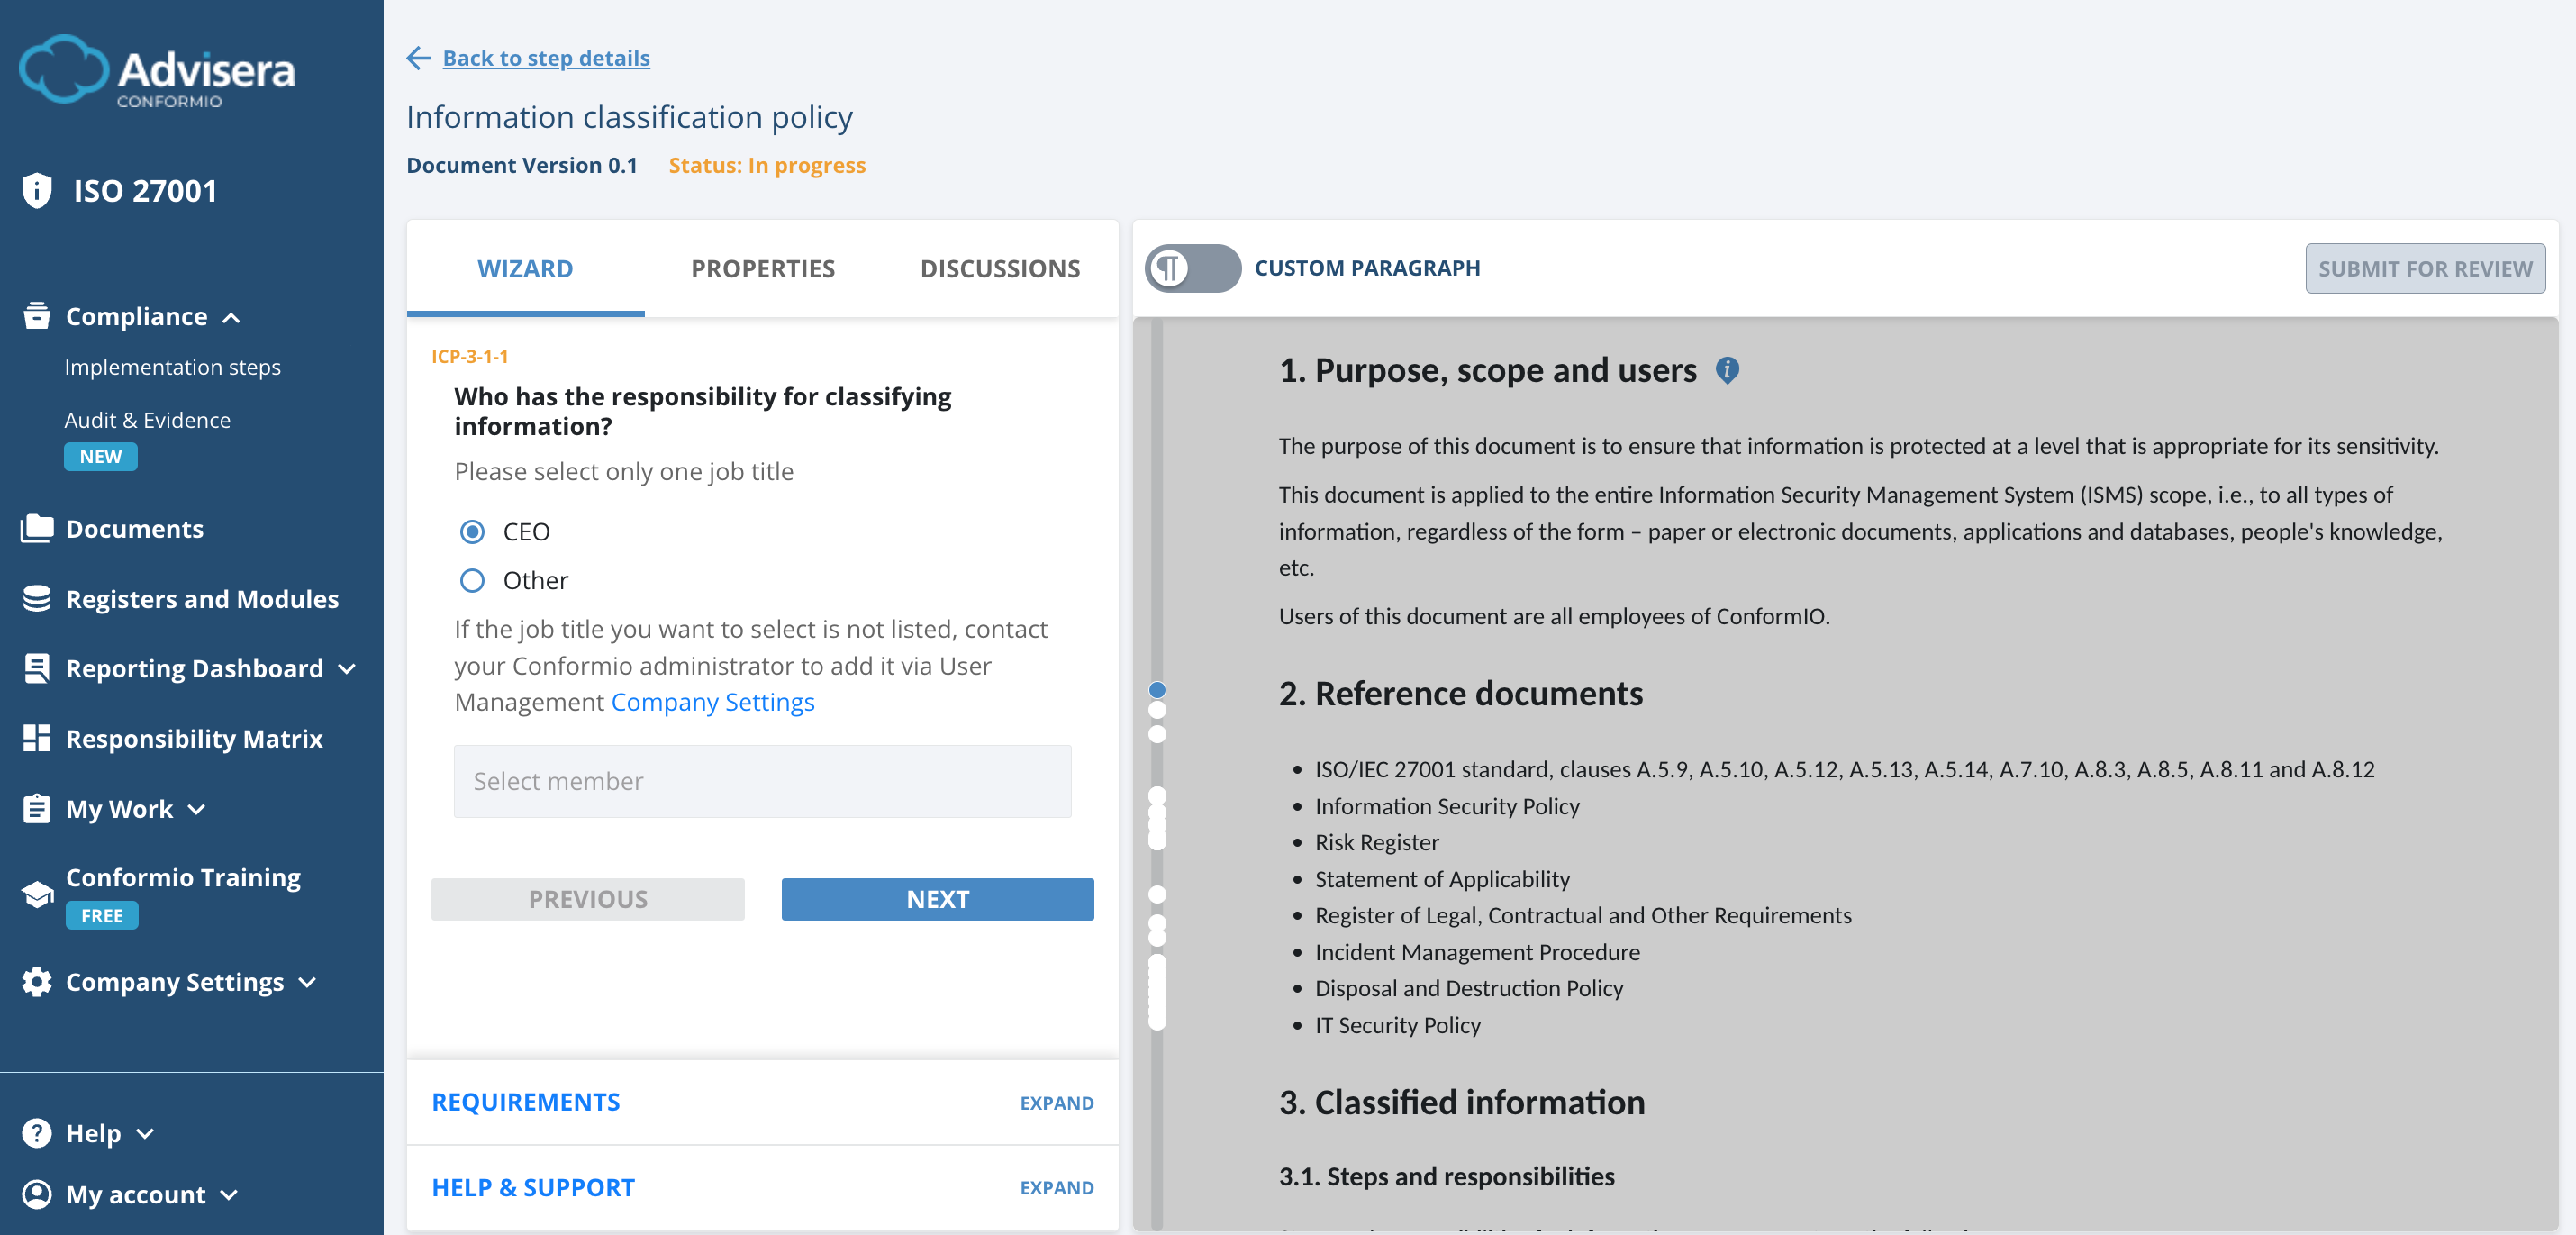Click the Advisera Conformio logo
This screenshot has height=1235, width=2576.
click(x=157, y=70)
